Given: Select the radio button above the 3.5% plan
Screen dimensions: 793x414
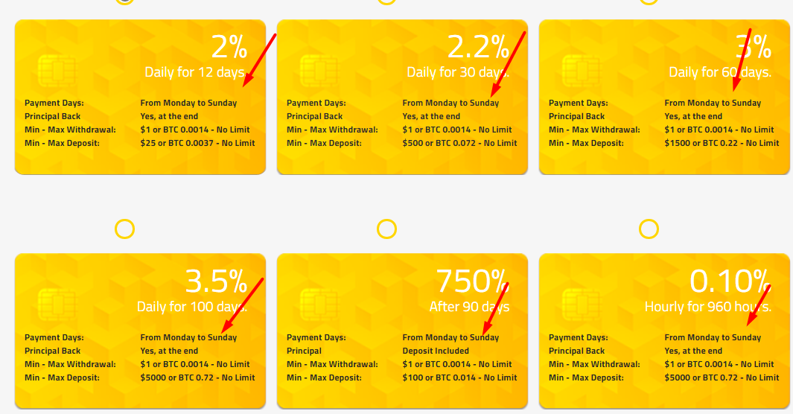Looking at the screenshot, I should pyautogui.click(x=125, y=229).
